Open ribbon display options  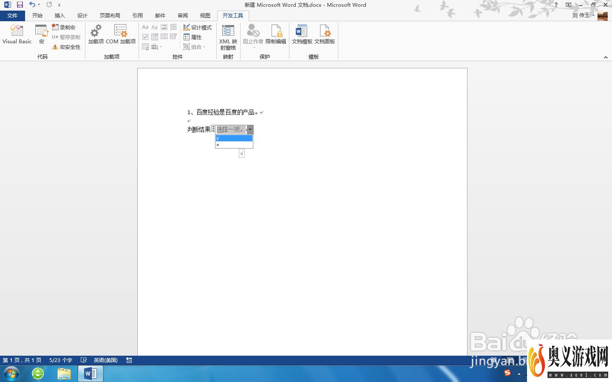click(568, 5)
